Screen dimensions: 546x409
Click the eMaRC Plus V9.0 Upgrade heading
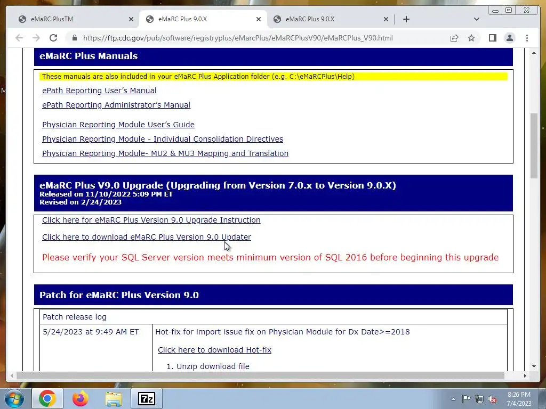click(218, 185)
